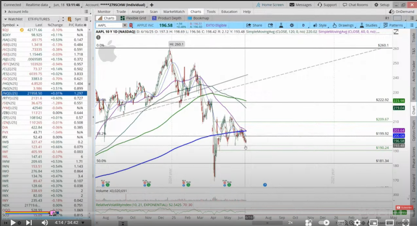Open the ETF/FUTURES watchlist selector

click(43, 19)
